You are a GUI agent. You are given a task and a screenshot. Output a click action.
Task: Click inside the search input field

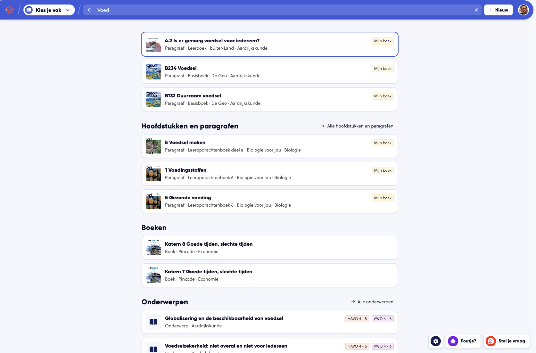pyautogui.click(x=224, y=10)
